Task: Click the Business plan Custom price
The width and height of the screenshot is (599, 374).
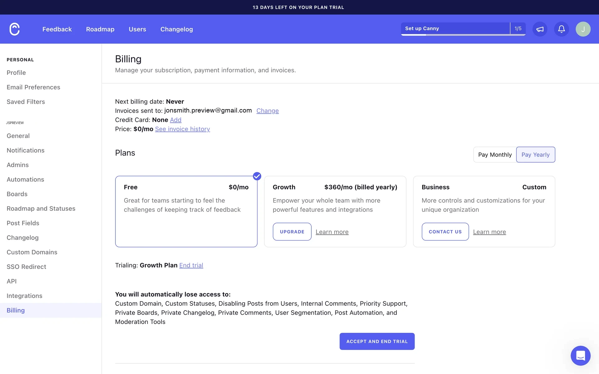Action: 534,187
